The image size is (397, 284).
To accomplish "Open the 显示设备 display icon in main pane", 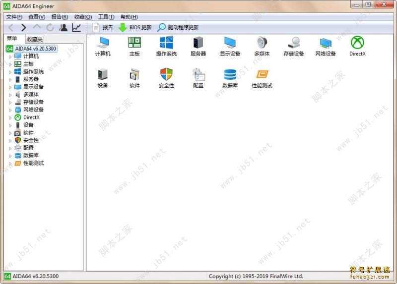I will coord(230,46).
